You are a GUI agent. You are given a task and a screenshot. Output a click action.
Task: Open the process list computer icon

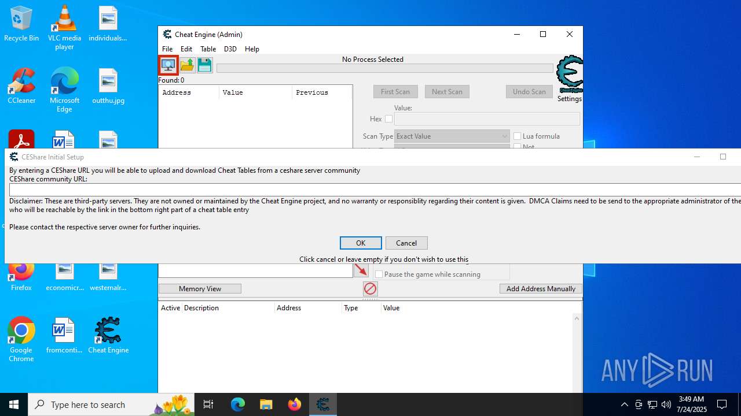click(x=168, y=65)
